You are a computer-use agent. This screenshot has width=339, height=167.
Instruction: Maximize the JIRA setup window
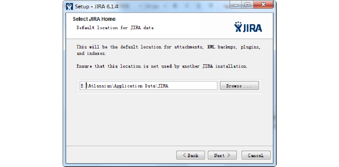(247, 5)
